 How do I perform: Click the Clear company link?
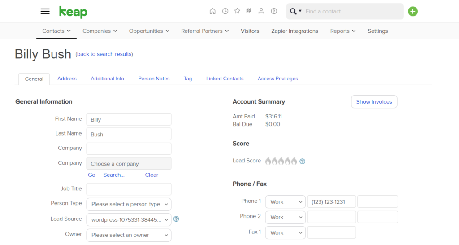pyautogui.click(x=152, y=175)
